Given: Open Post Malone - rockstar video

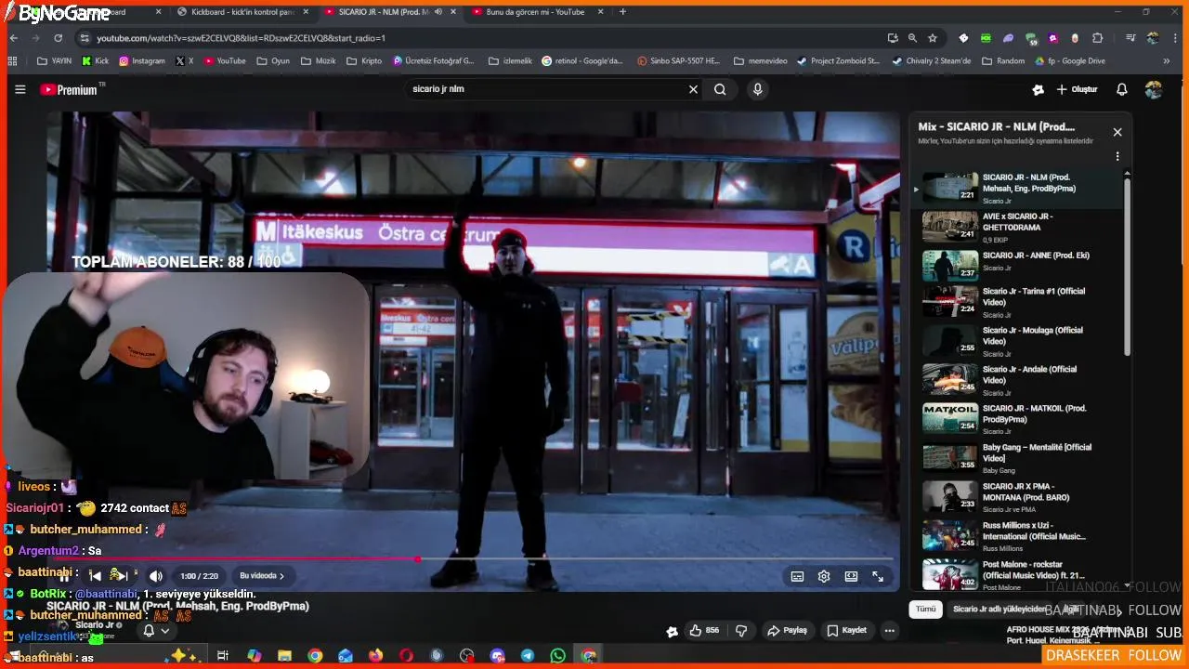Looking at the screenshot, I should (x=1022, y=575).
